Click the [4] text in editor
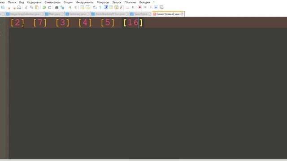 [85, 23]
